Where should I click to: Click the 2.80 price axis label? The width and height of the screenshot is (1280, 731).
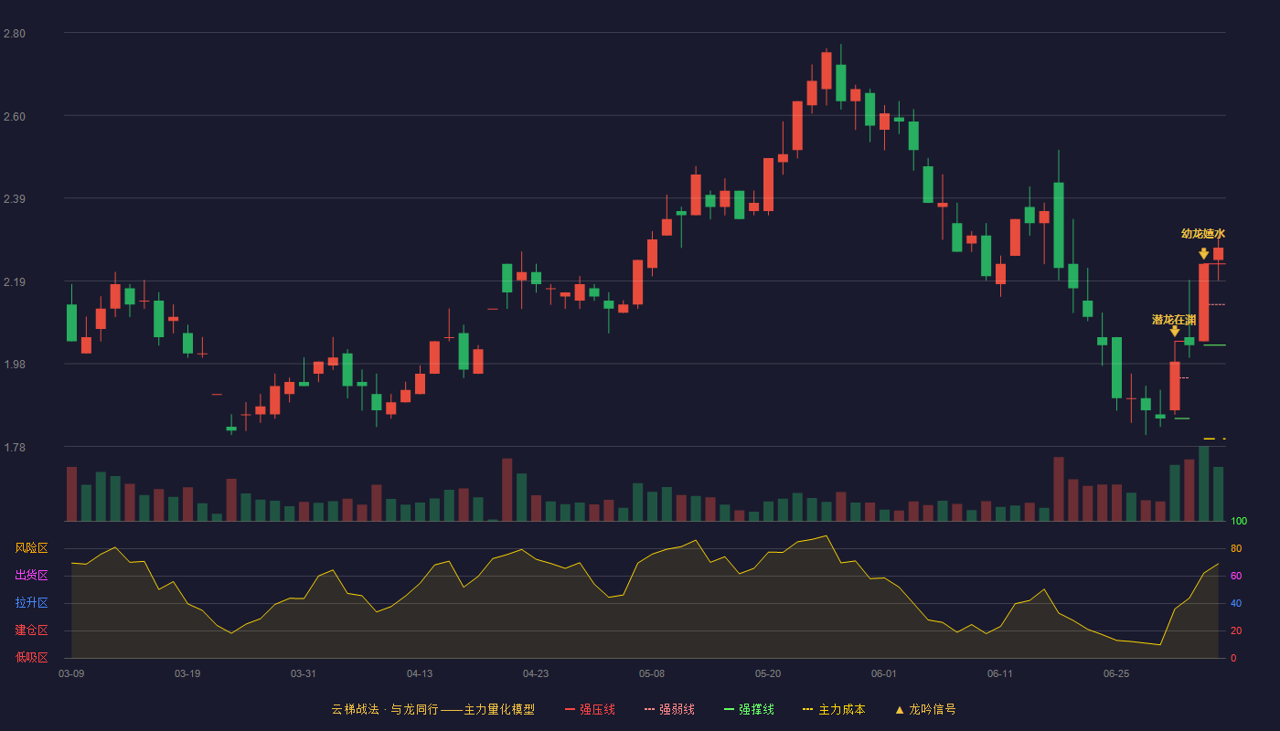coord(15,34)
